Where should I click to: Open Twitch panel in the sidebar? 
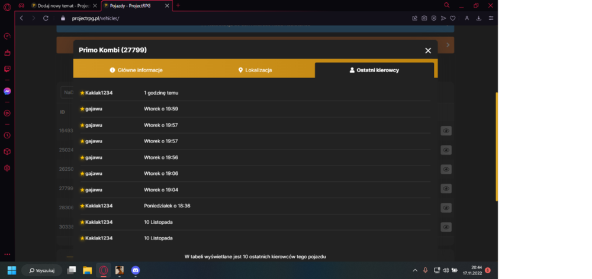tap(7, 69)
